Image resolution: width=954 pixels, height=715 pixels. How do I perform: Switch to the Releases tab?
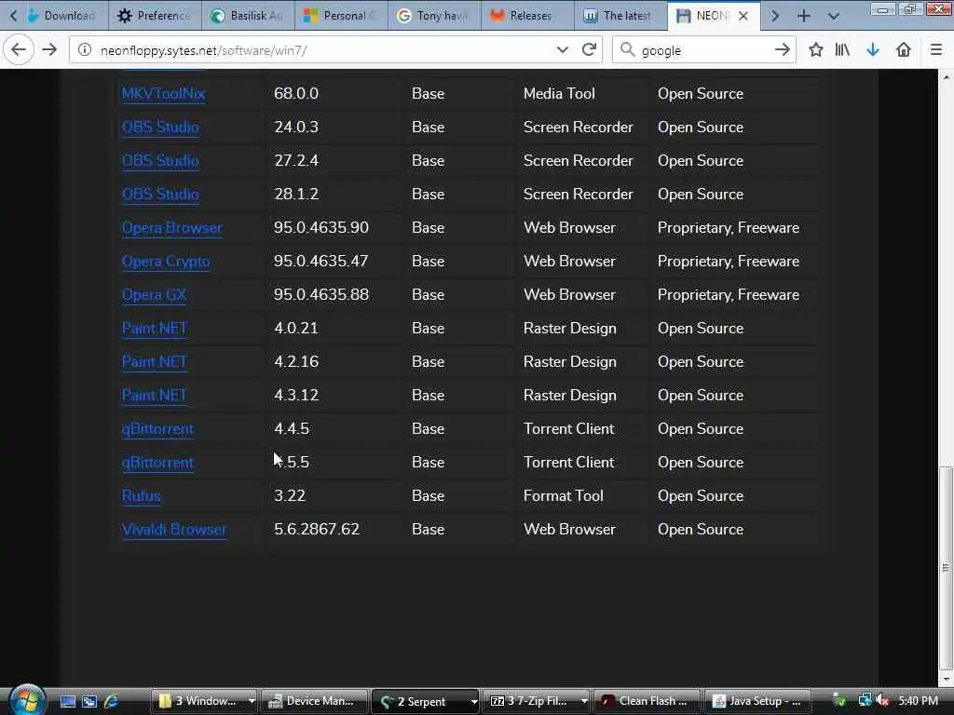coord(527,16)
